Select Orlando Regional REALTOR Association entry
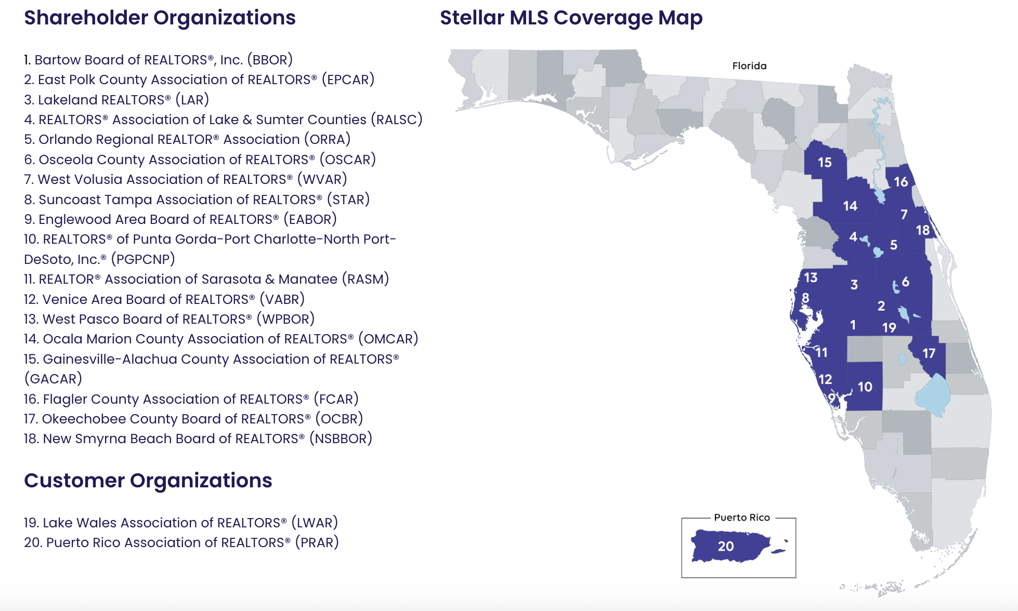This screenshot has height=611, width=1018. click(187, 139)
